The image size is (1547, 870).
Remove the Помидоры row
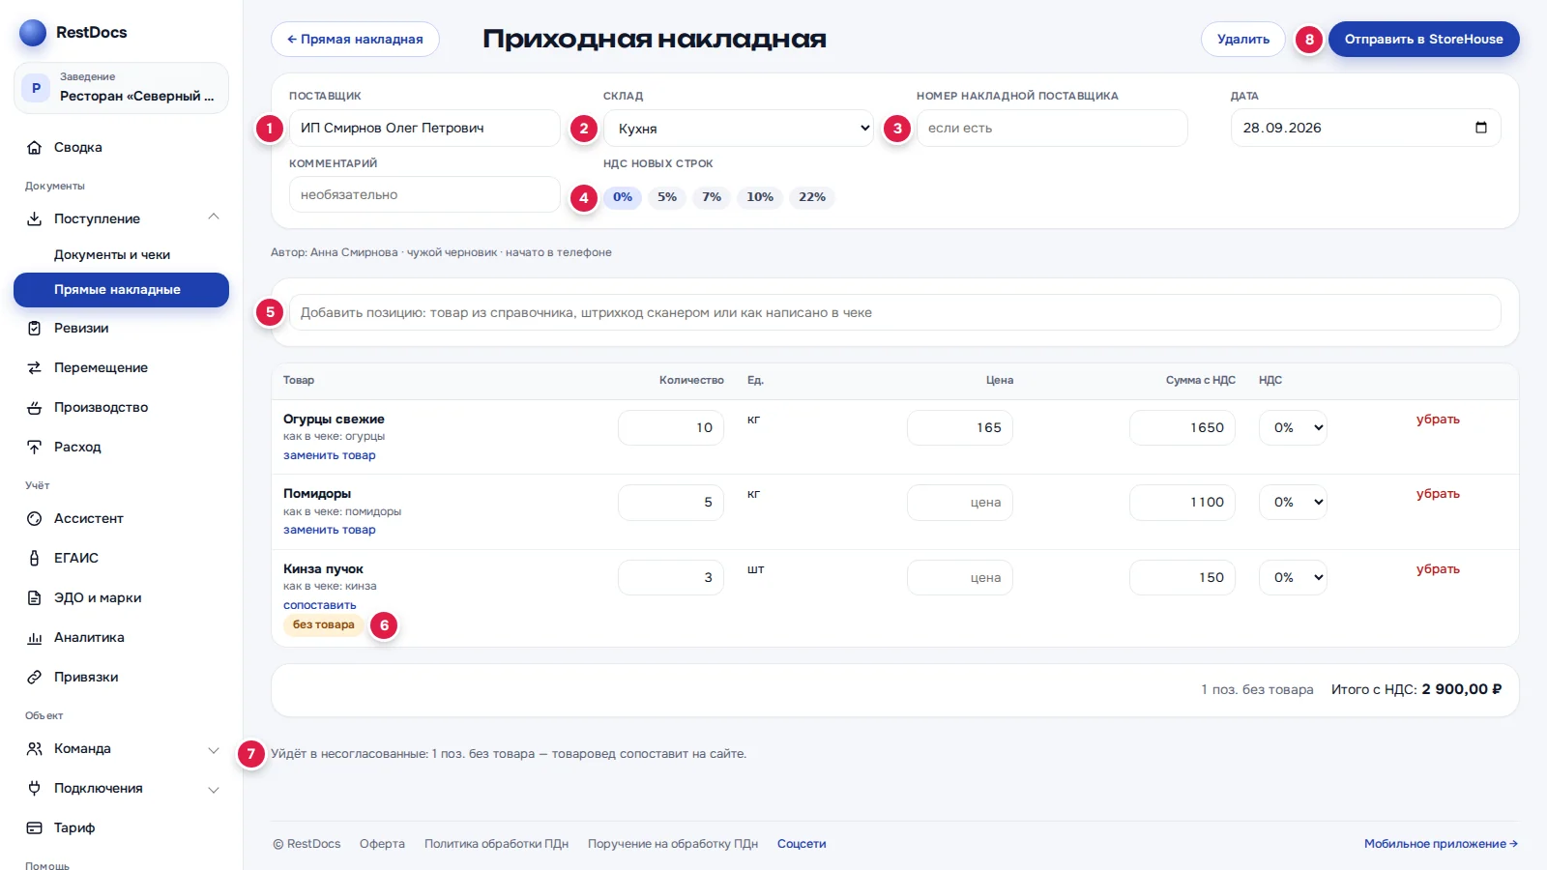pos(1438,494)
